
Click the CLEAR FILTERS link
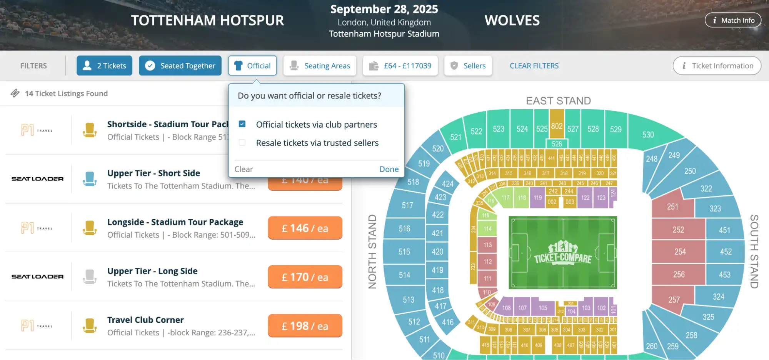[x=534, y=65]
